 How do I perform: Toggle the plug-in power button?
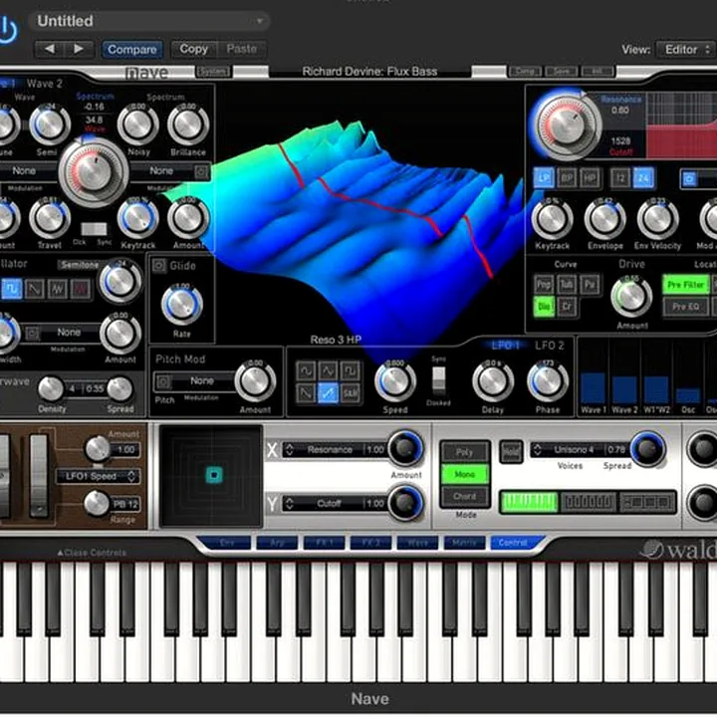7,30
